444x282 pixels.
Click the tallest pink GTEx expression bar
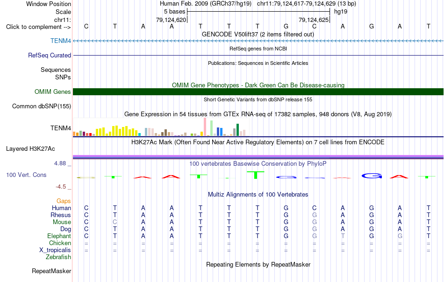click(x=205, y=127)
